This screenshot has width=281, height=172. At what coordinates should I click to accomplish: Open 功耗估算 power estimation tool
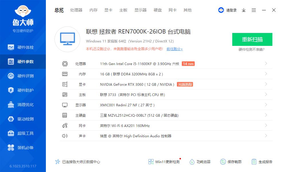tap(200, 161)
